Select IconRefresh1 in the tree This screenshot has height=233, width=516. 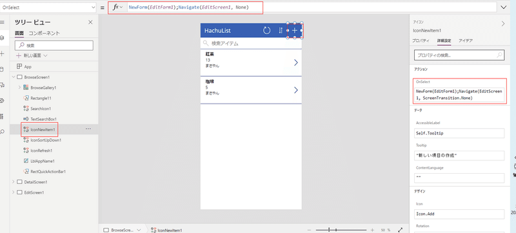41,151
